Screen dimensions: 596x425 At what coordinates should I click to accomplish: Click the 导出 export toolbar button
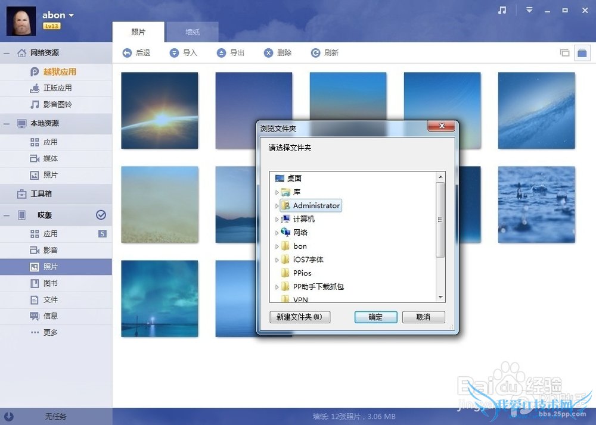[x=231, y=53]
